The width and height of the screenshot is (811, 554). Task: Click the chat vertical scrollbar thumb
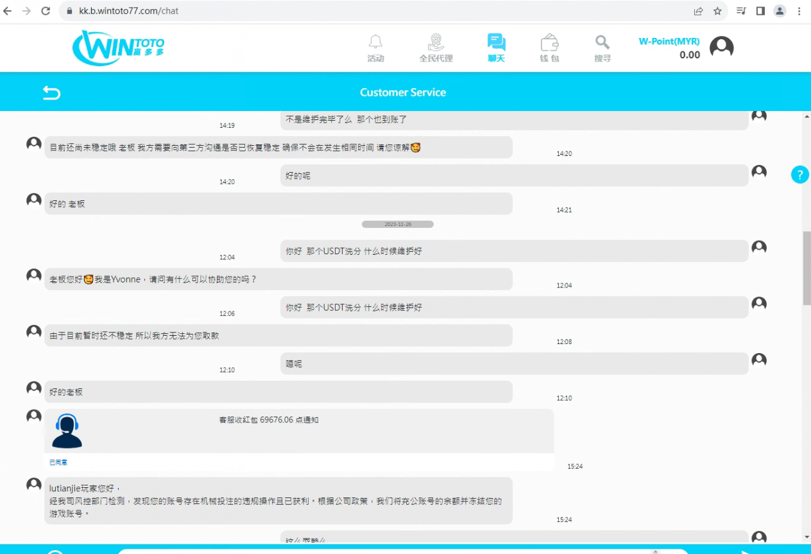(807, 268)
